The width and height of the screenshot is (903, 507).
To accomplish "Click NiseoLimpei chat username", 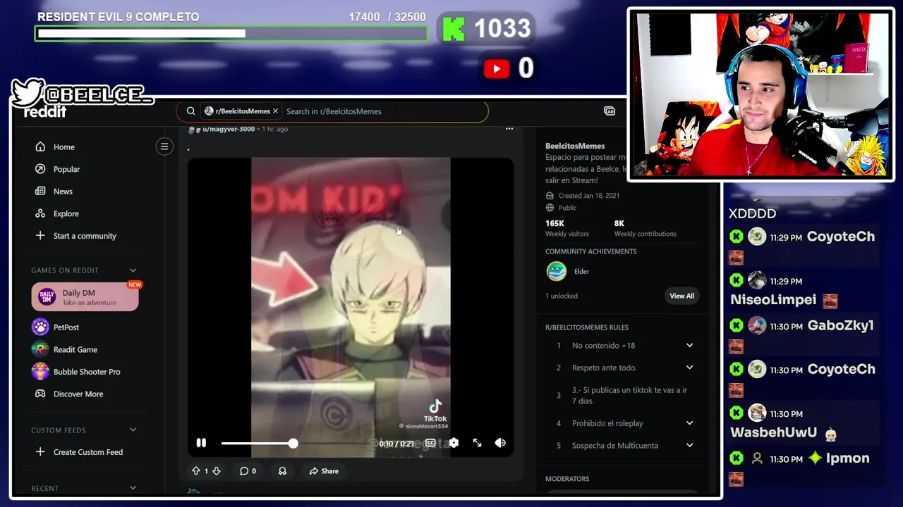I will point(773,300).
